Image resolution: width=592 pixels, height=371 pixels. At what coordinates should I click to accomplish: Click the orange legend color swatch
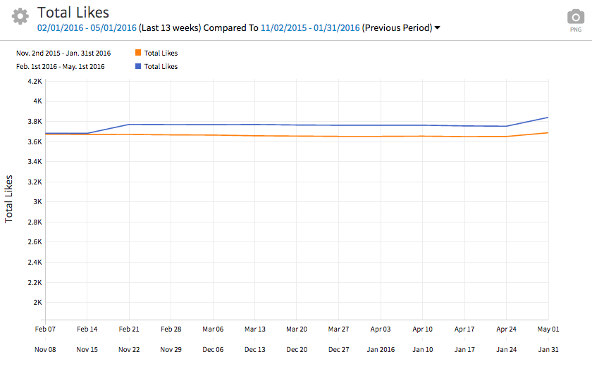pyautogui.click(x=137, y=53)
